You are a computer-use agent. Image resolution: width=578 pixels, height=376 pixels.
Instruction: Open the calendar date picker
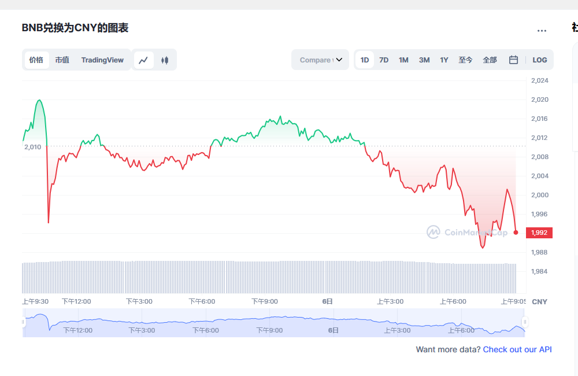point(513,60)
